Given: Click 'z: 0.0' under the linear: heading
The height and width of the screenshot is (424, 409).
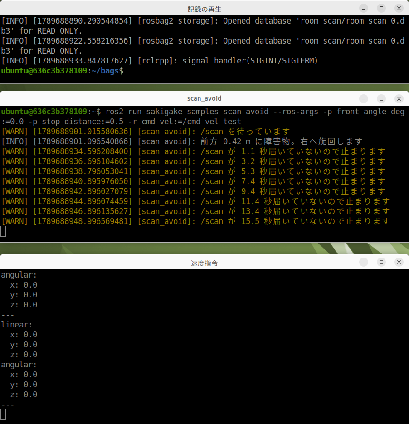Looking at the screenshot, I should [24, 355].
